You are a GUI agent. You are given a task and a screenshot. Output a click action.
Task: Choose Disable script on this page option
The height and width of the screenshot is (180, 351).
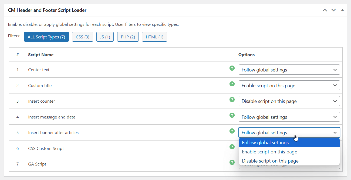click(270, 161)
